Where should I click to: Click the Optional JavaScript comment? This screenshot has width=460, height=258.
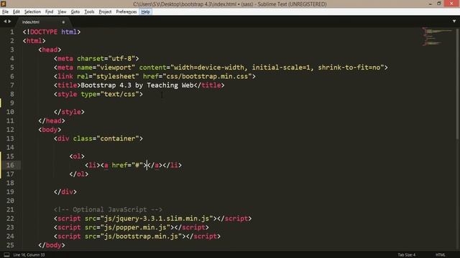108,209
